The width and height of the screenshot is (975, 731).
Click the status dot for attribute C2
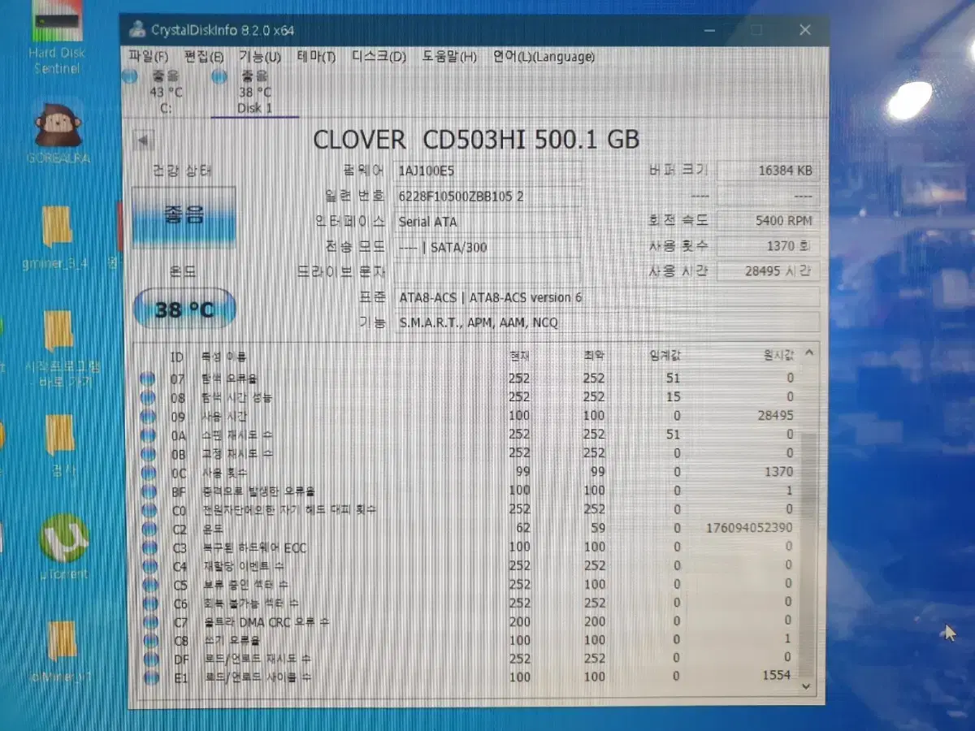(x=148, y=529)
